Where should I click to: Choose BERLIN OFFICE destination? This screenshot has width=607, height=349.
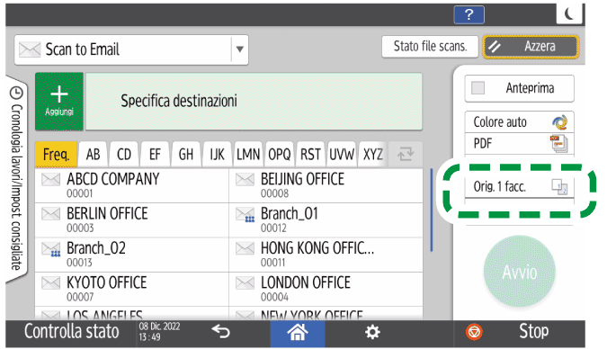tap(132, 220)
